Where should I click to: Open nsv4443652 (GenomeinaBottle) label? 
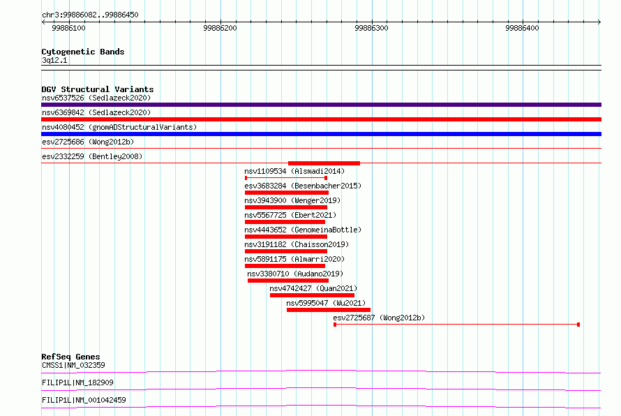[303, 230]
